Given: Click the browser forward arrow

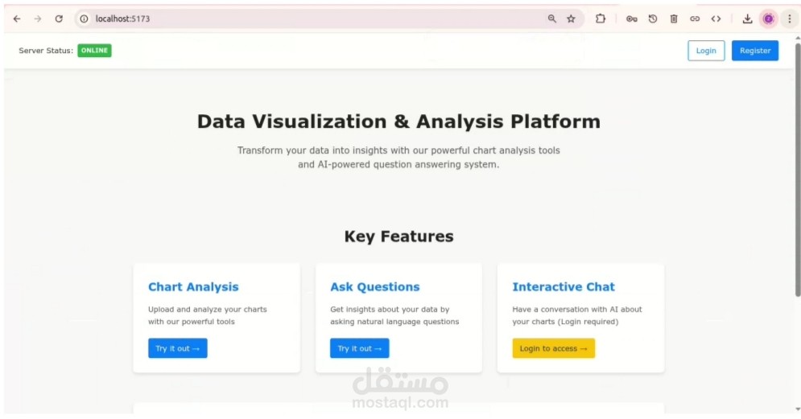Looking at the screenshot, I should click(38, 18).
